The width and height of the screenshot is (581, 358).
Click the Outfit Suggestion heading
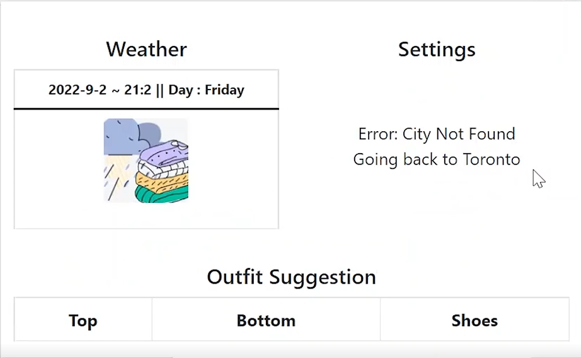coord(291,277)
